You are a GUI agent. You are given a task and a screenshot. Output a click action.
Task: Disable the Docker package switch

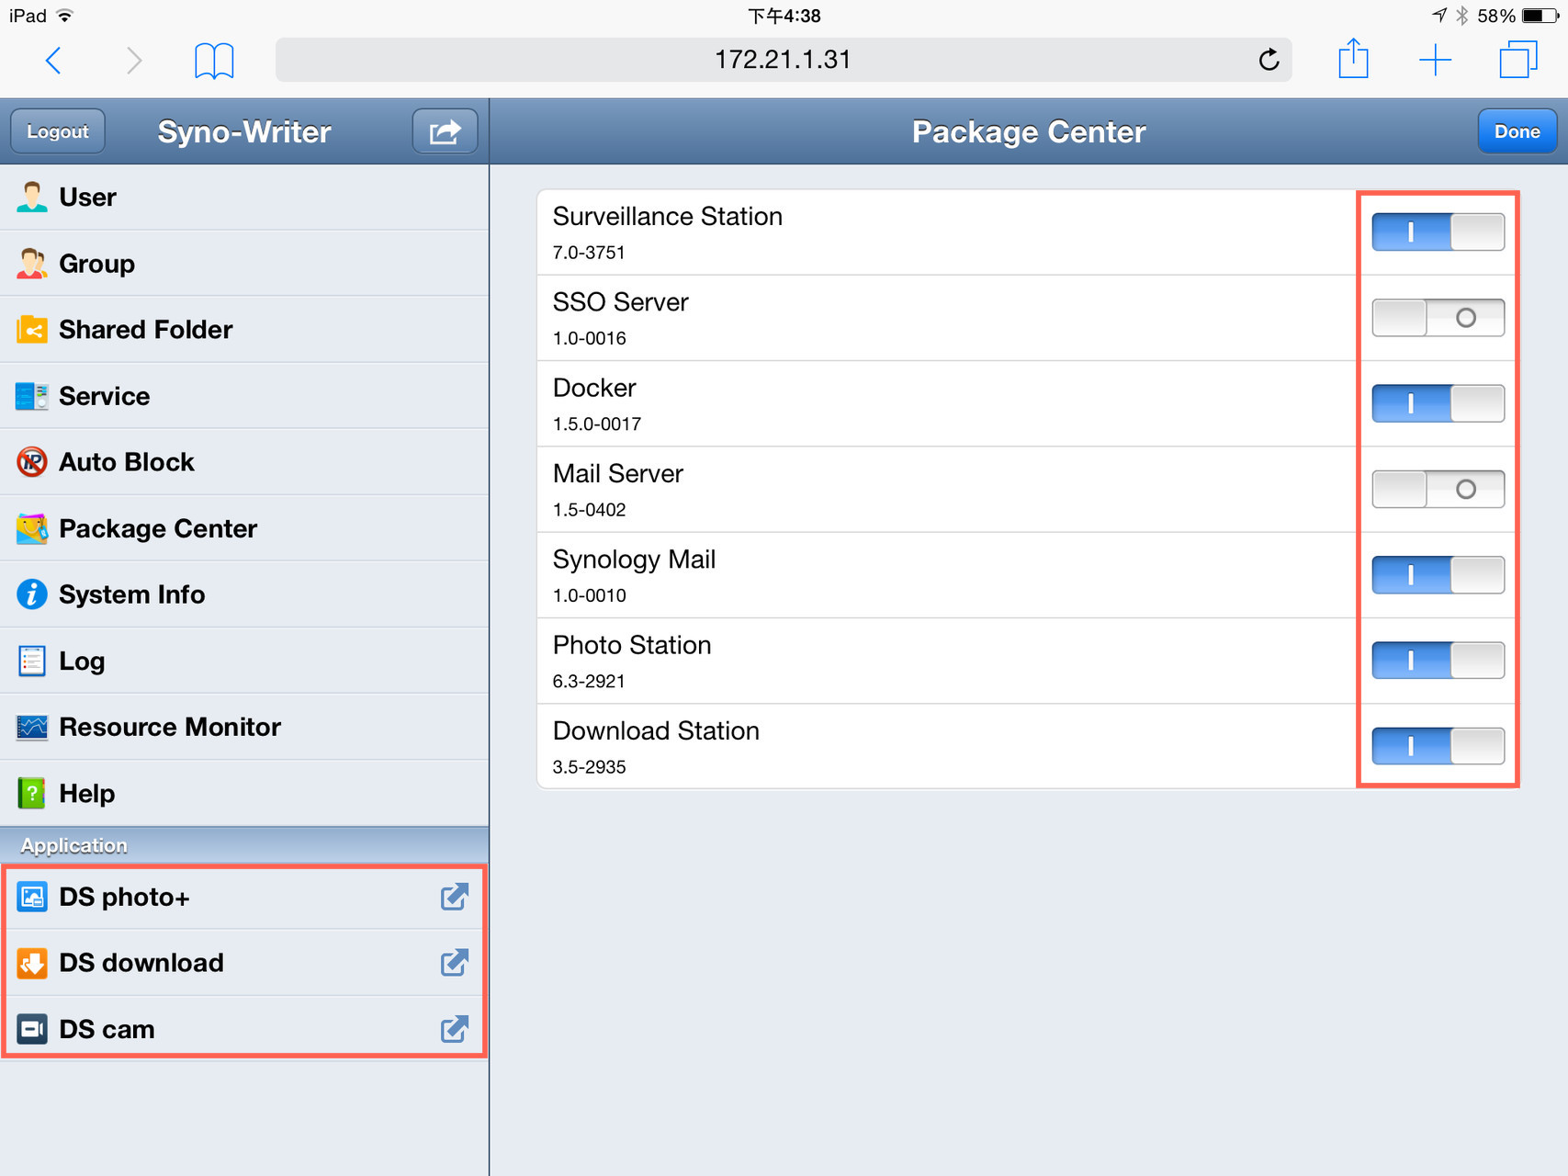1438,403
